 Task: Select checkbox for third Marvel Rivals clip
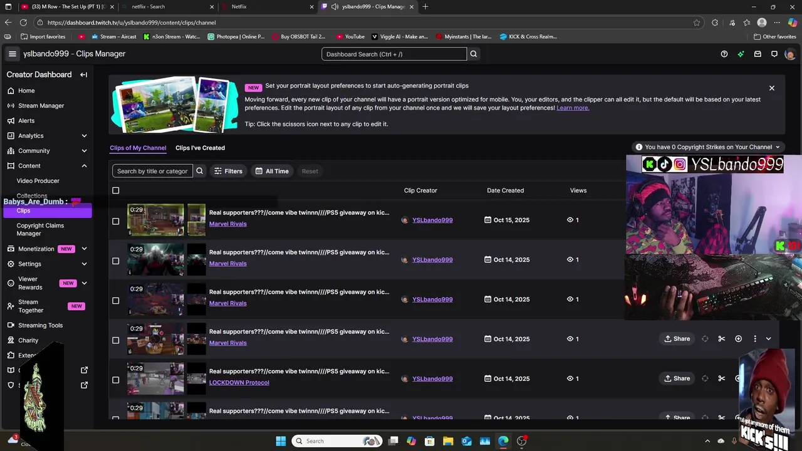coord(115,301)
